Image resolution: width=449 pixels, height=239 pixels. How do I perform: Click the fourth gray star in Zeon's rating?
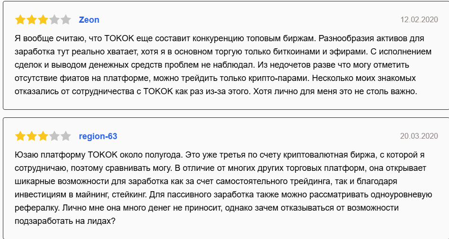coord(54,20)
